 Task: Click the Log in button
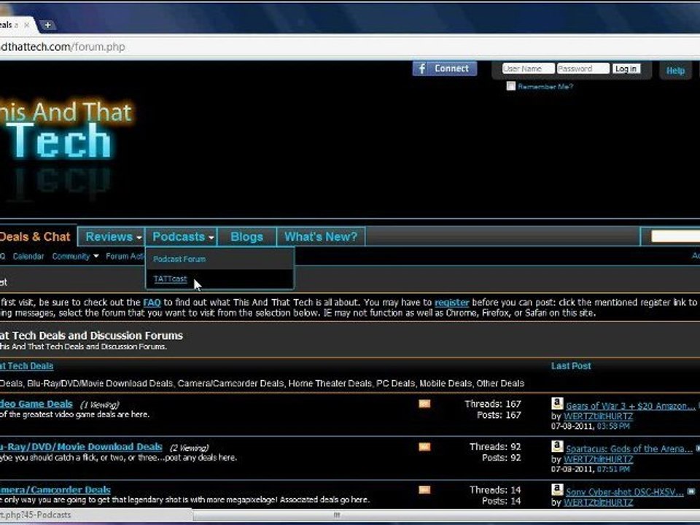point(626,69)
